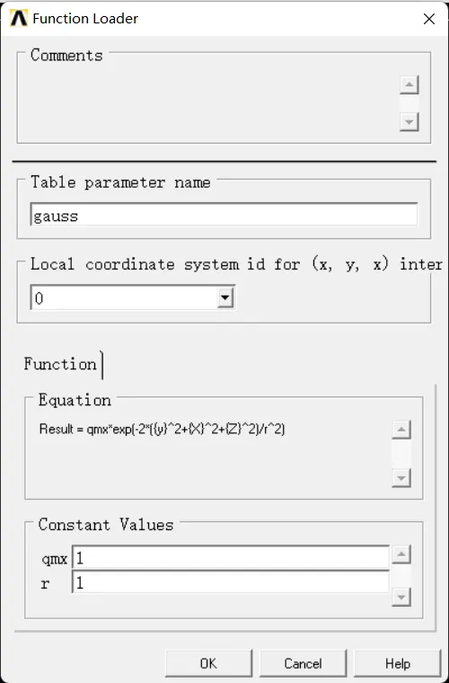
Task: Click the OK button
Action: [x=208, y=663]
